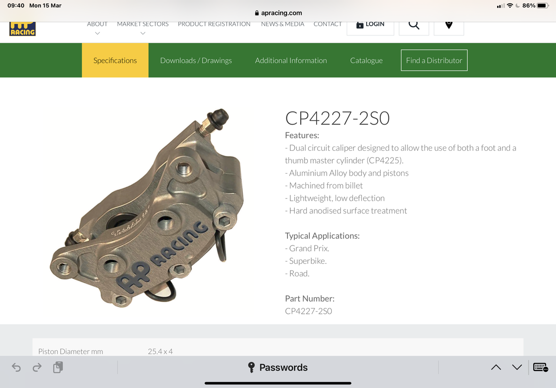This screenshot has width=556, height=388.
Task: Click the 25.4 x 4 value
Action: pyautogui.click(x=160, y=352)
